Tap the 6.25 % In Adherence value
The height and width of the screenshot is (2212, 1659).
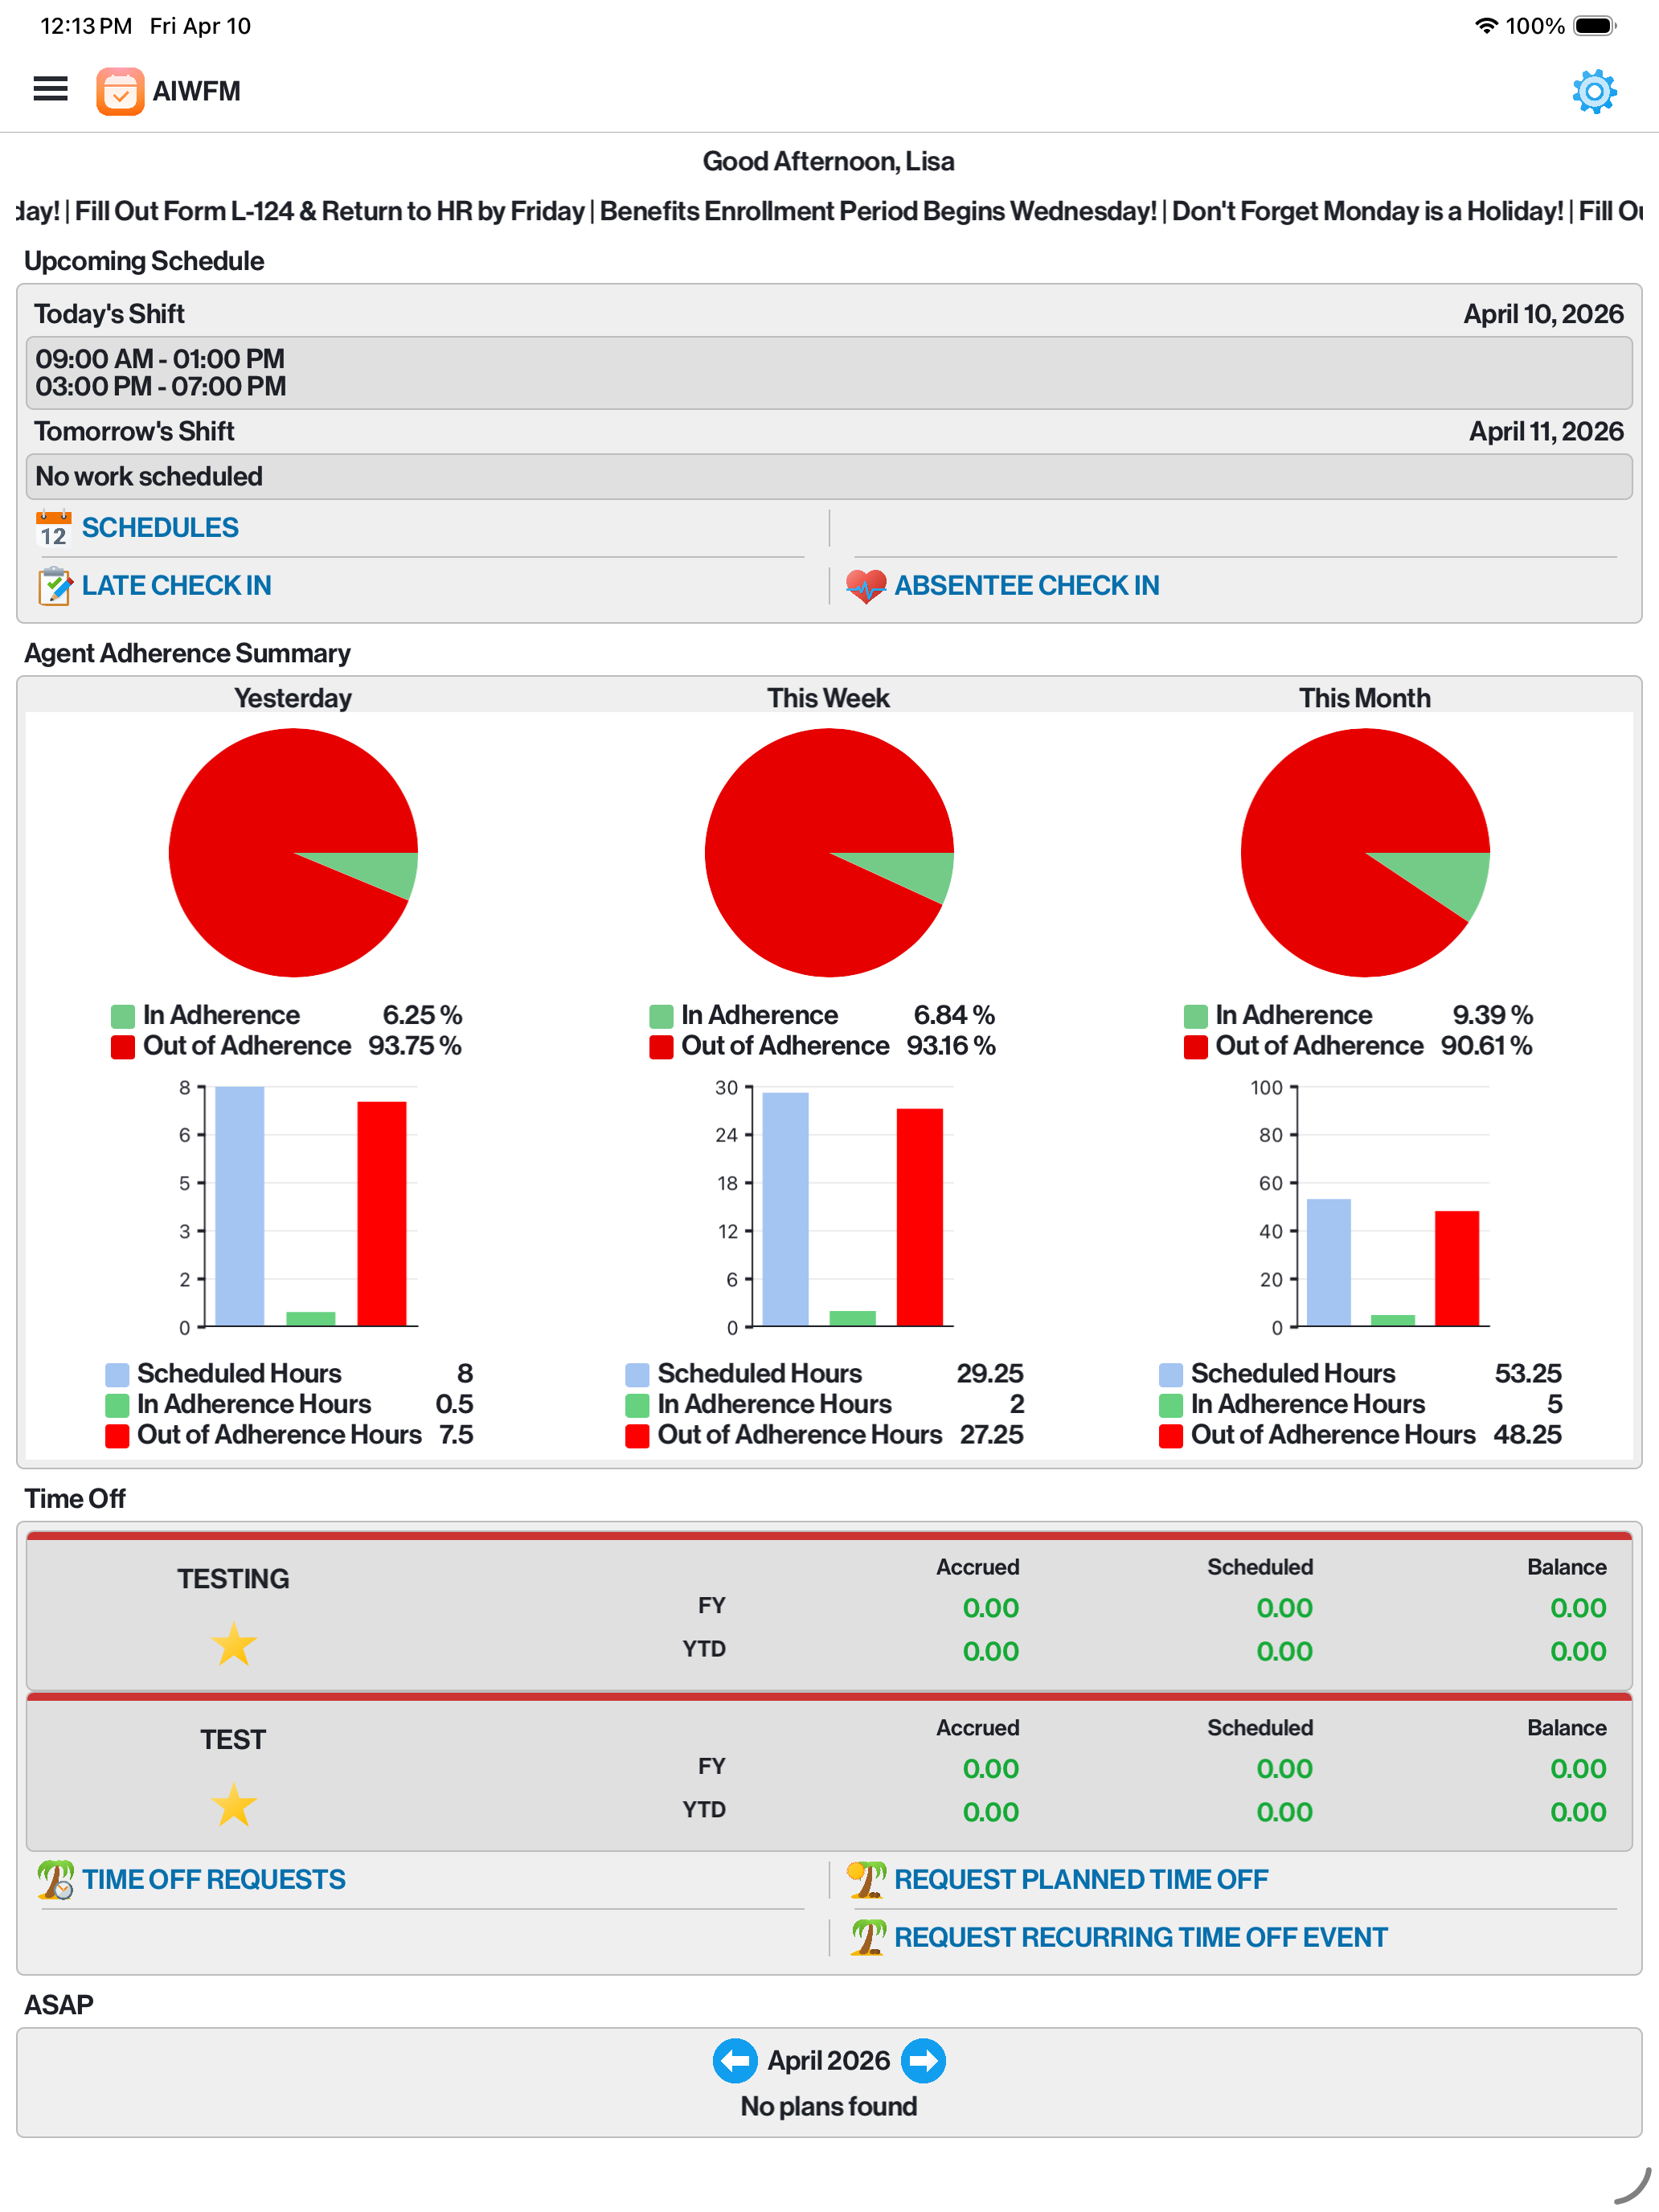click(x=422, y=1015)
